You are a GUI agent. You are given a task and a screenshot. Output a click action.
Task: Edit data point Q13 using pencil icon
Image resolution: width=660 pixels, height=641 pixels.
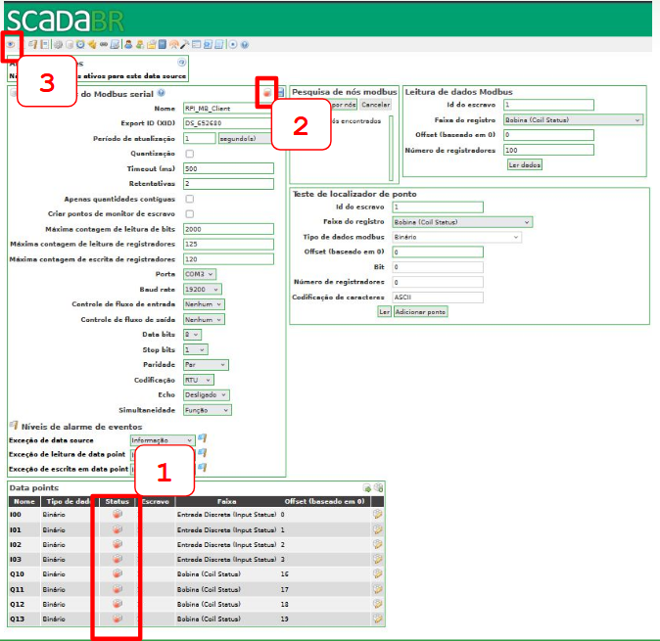tap(377, 619)
